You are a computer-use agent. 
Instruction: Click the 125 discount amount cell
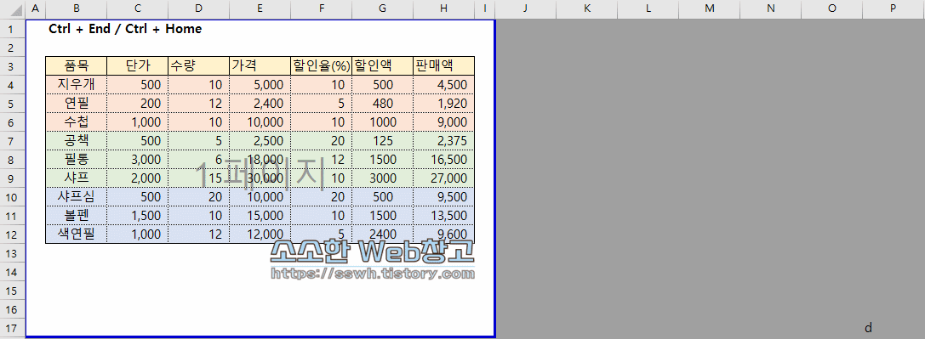(x=383, y=141)
